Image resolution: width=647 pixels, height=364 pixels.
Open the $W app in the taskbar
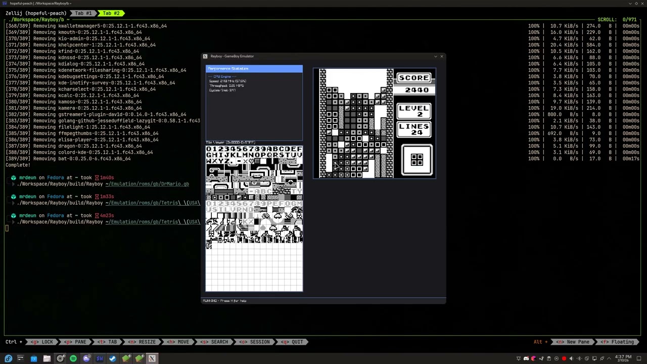(100, 359)
